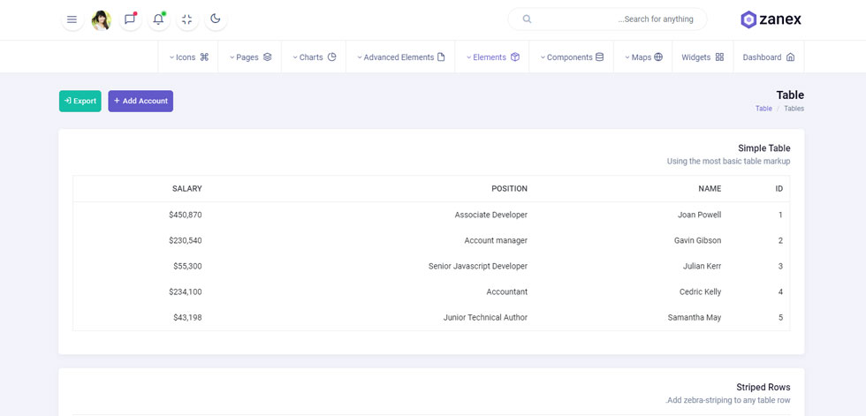Select the Samantha May name cell

(695, 318)
